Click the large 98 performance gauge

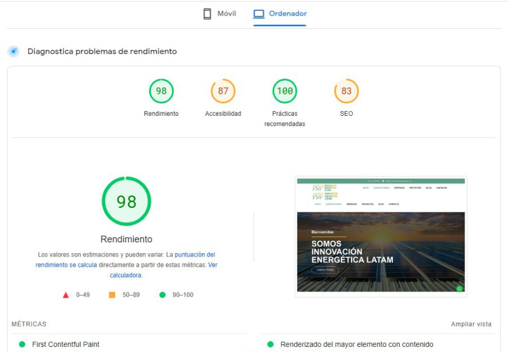[x=126, y=202]
